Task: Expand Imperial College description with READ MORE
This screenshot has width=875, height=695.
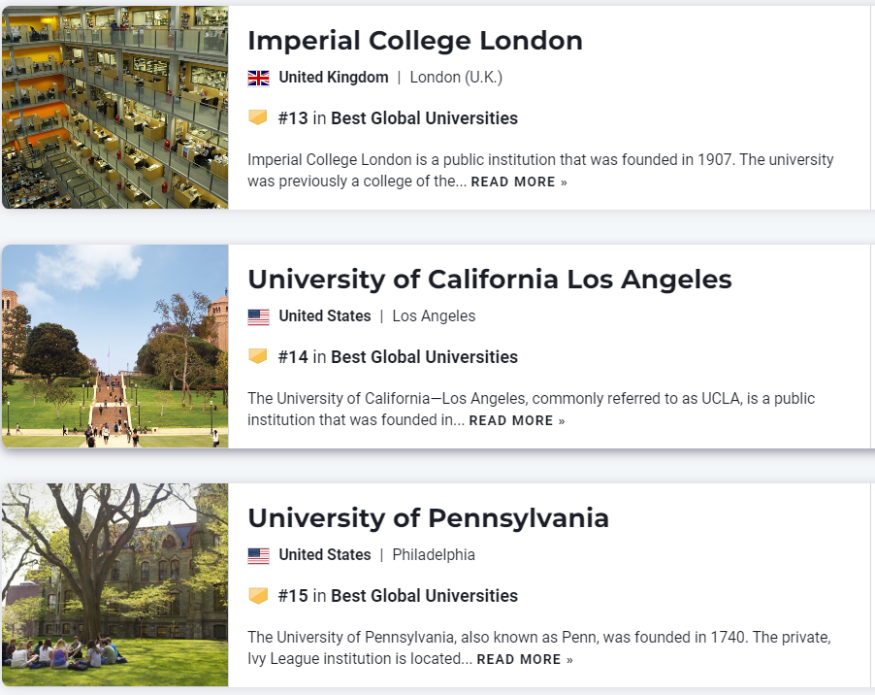Action: click(x=519, y=182)
